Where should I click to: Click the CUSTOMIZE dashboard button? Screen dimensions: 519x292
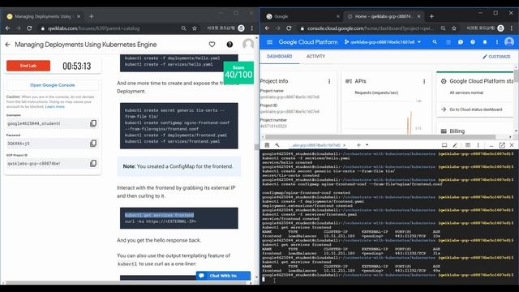pyautogui.click(x=496, y=57)
